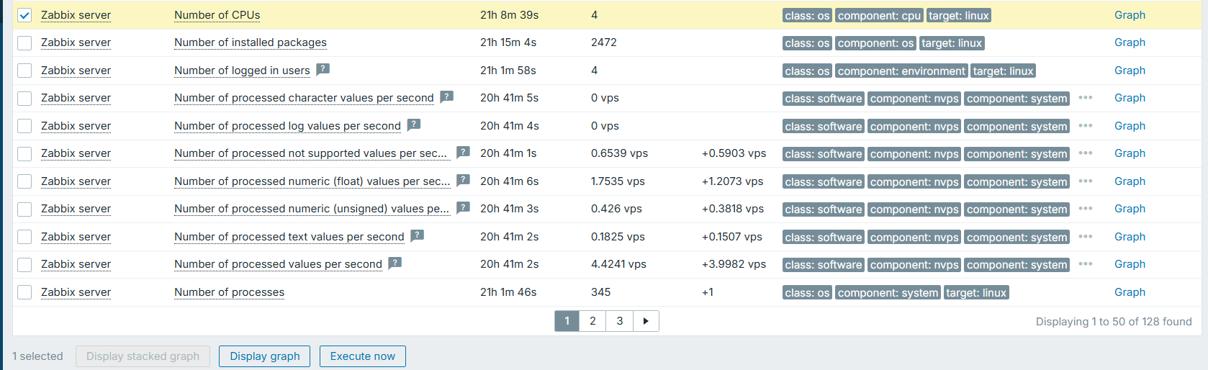
Task: Jump to page 3 of results
Action: [619, 321]
